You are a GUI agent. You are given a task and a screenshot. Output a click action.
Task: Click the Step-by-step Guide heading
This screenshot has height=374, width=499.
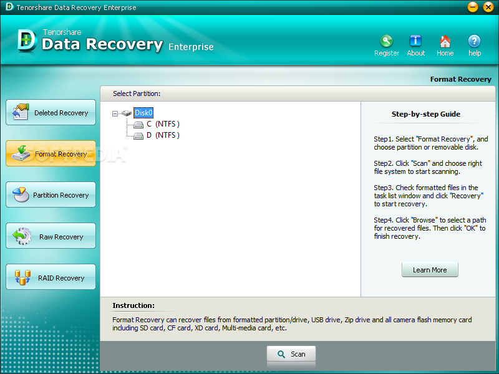pos(426,114)
